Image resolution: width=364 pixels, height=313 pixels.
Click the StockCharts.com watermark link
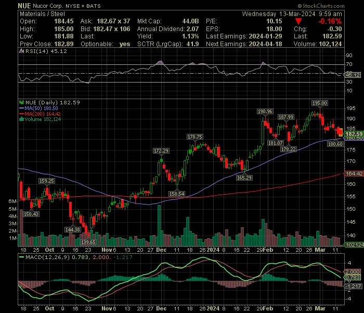[x=321, y=6]
